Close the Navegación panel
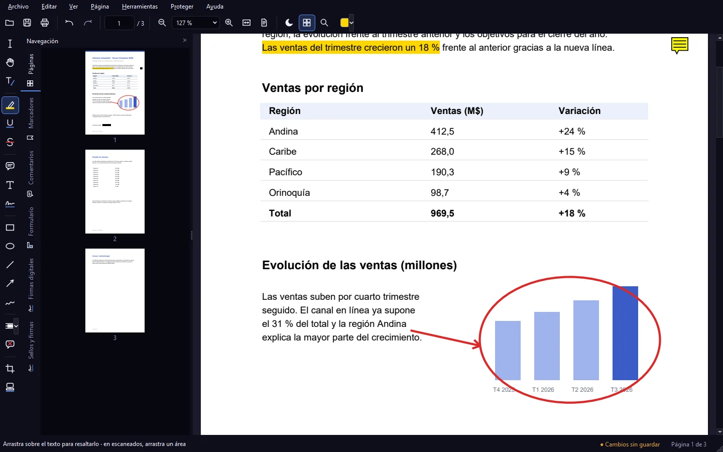 pos(185,40)
